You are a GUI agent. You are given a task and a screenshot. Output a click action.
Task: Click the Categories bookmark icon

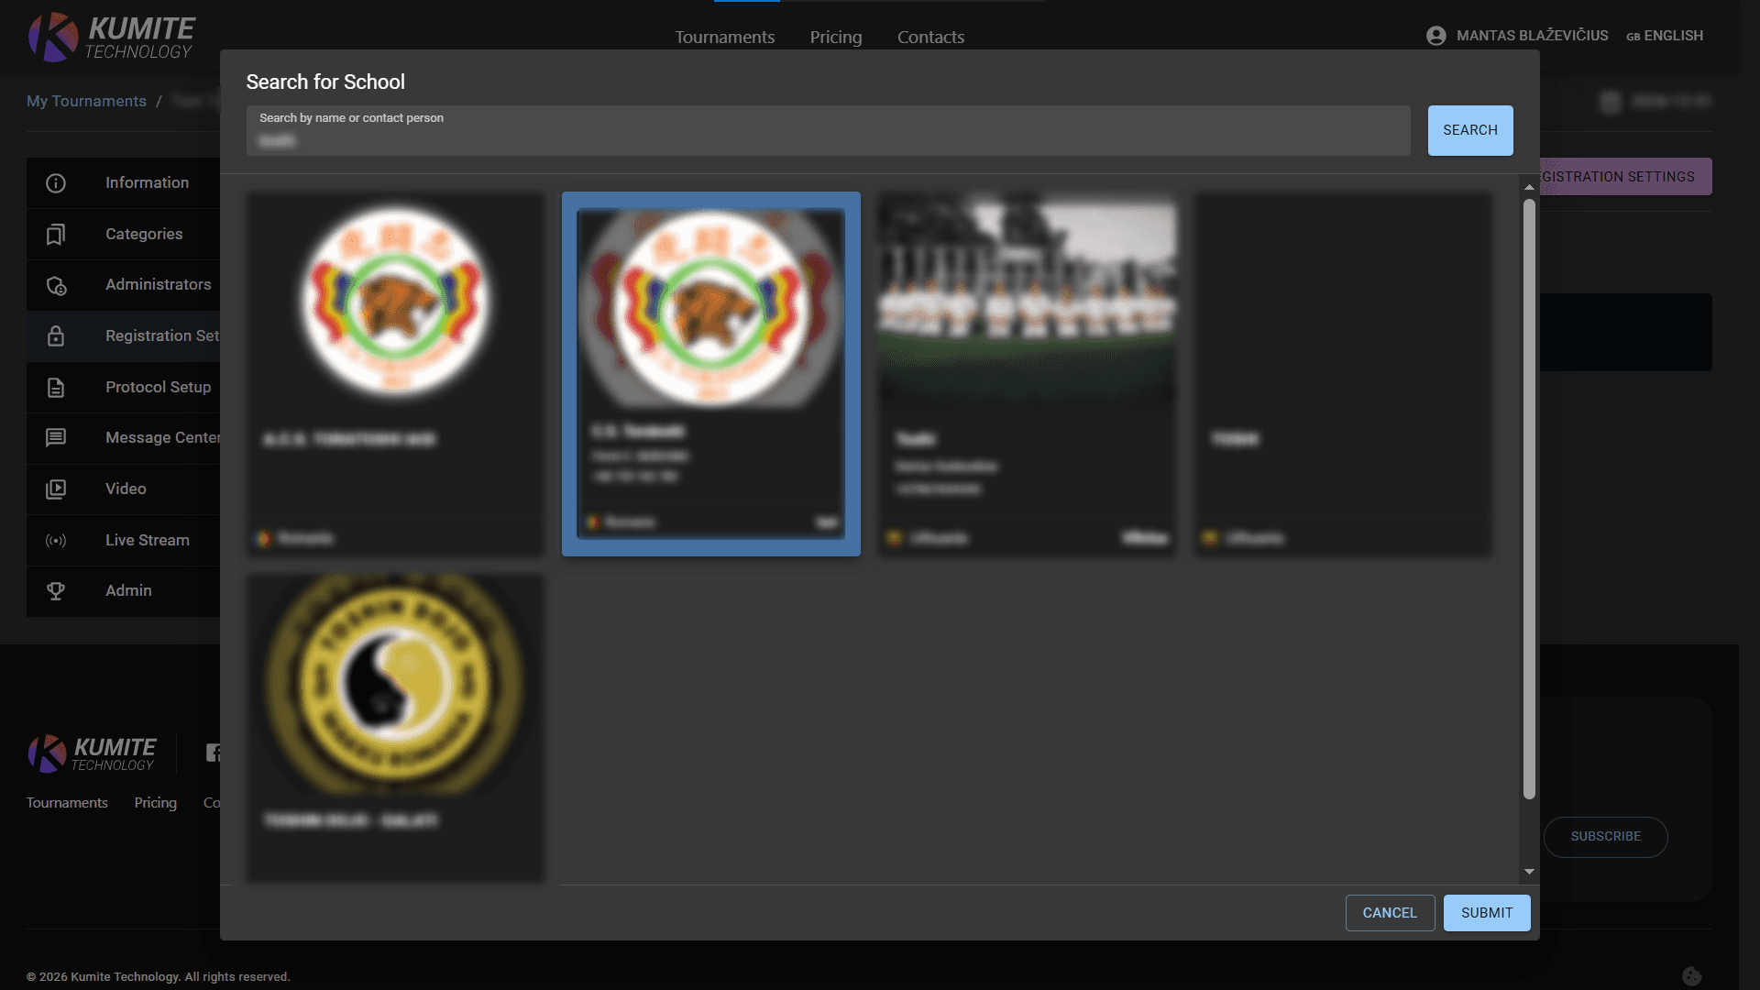pyautogui.click(x=56, y=235)
